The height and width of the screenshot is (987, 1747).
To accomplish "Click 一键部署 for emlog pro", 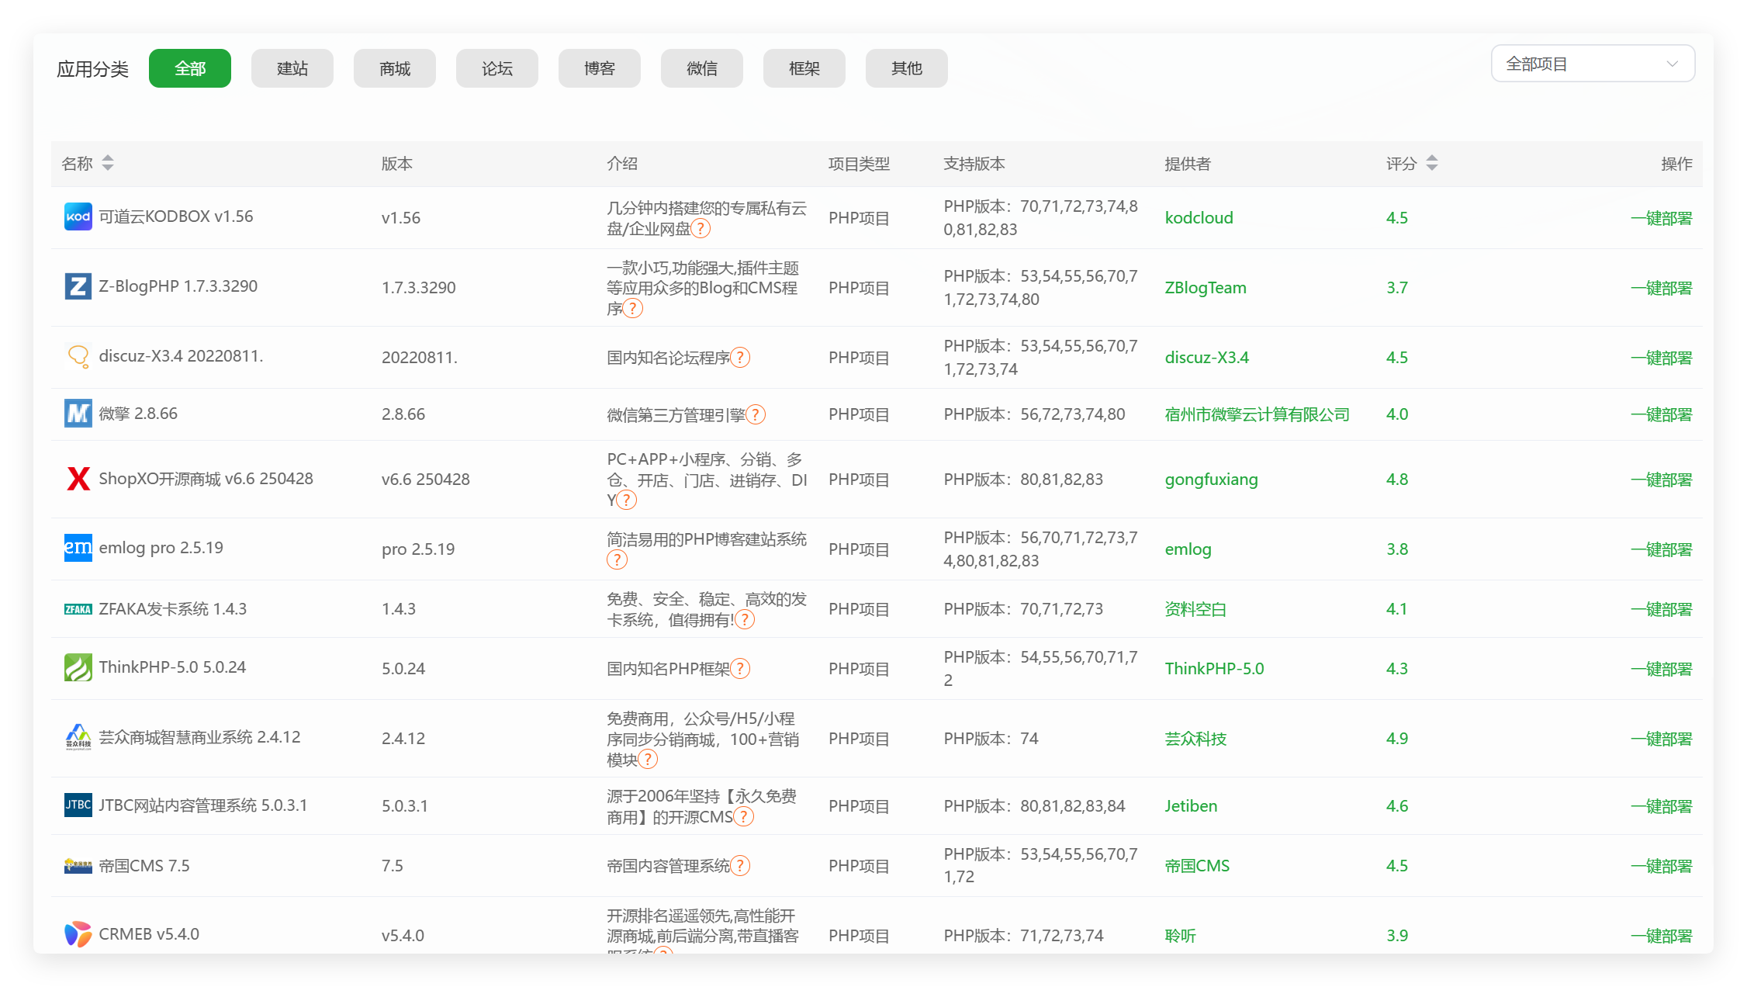I will click(x=1661, y=549).
